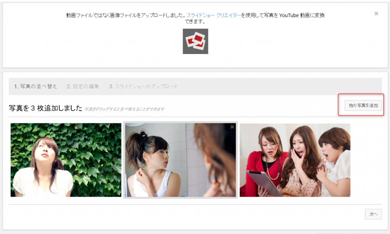The image size is (390, 234).
Task: Switch to 3. スライドショーのアップロード step
Action: 144,86
